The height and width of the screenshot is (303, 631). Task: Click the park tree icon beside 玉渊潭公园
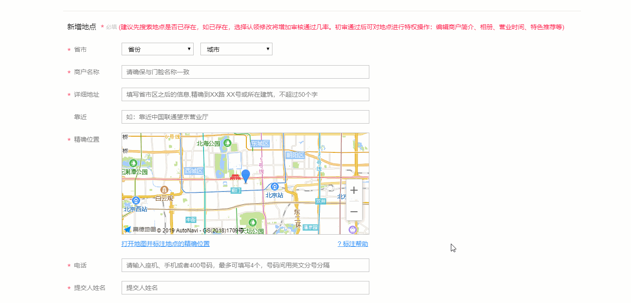click(x=134, y=163)
